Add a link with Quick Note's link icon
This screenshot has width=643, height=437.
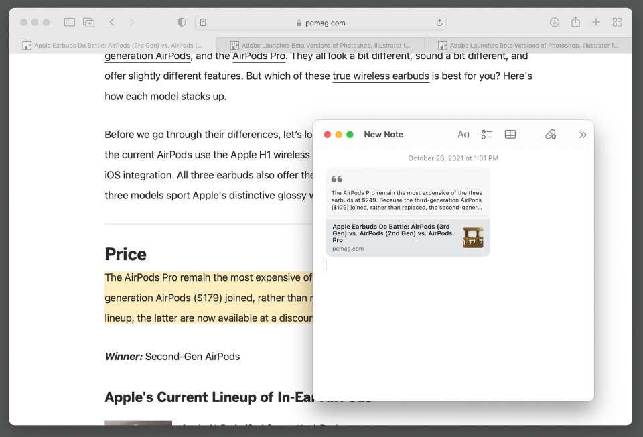pos(551,135)
